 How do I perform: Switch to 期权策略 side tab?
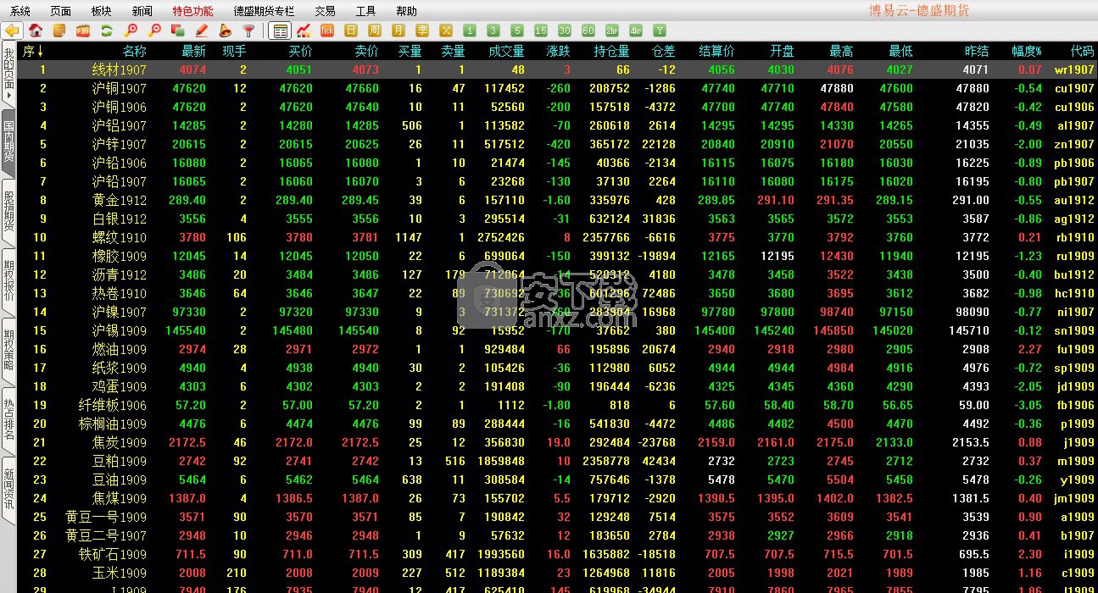[x=8, y=351]
